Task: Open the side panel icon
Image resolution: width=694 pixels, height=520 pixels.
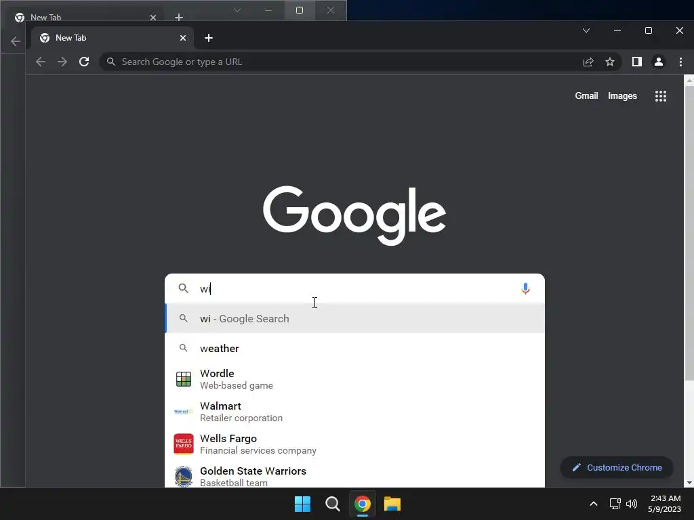Action: pos(637,62)
